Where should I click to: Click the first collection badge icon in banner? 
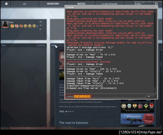tap(124, 106)
